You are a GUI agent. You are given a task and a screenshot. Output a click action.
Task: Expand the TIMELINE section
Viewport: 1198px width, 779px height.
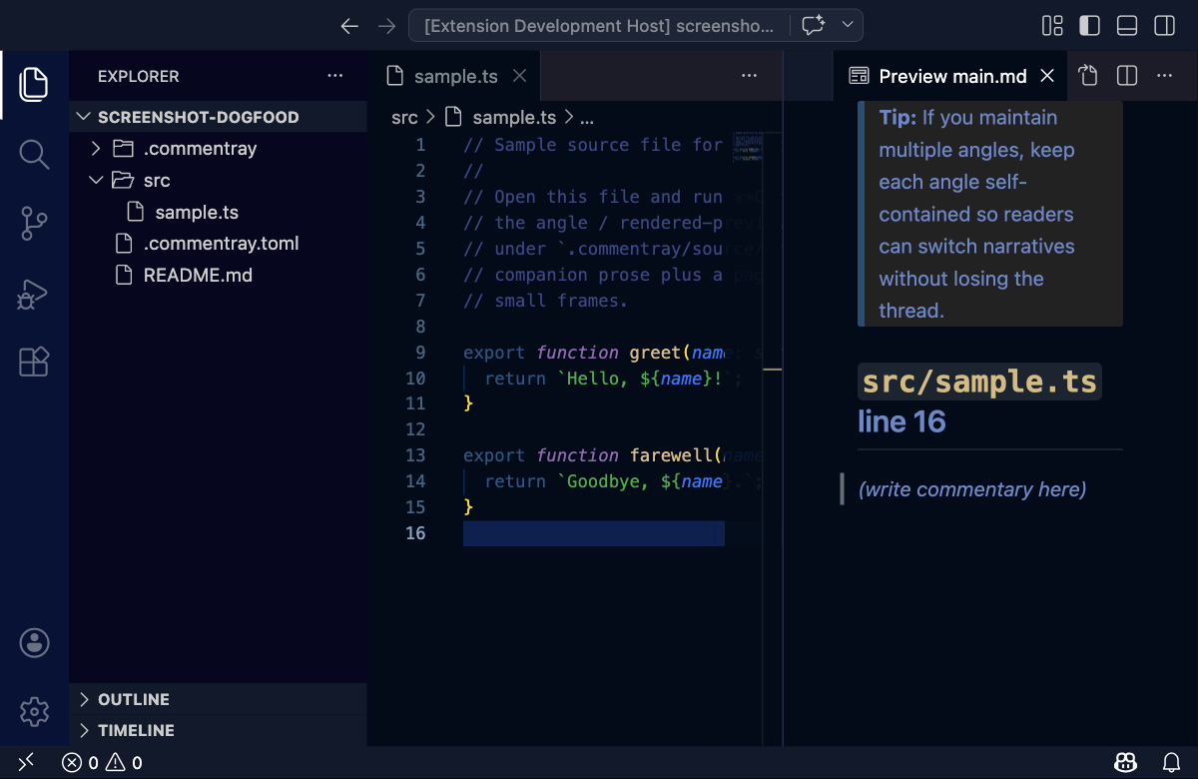tap(218, 730)
